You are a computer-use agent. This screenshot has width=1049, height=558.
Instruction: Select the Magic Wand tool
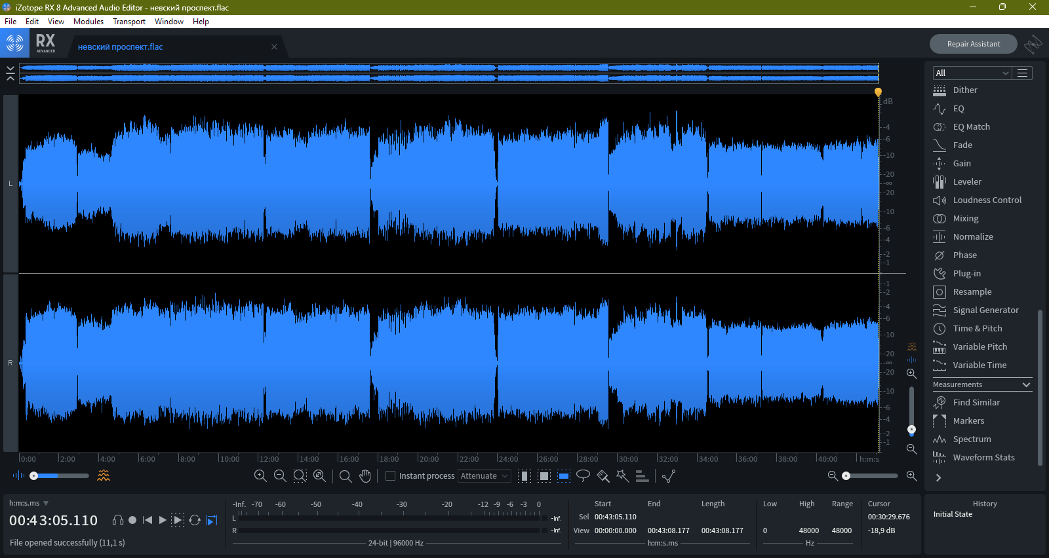(622, 476)
